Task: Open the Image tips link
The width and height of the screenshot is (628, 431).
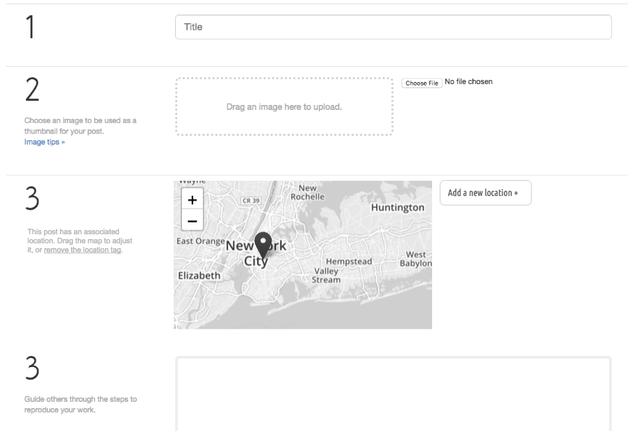Action: click(44, 142)
